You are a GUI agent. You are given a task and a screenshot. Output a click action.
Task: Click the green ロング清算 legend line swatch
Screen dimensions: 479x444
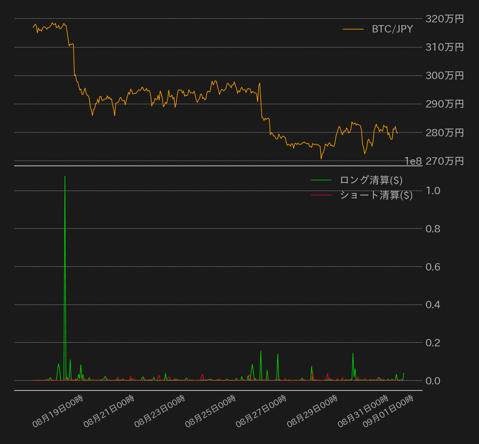(x=321, y=180)
